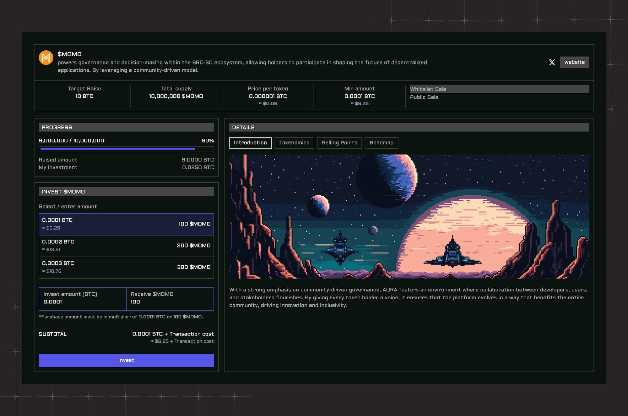Switch to the Roadmap tab
628x416 pixels.
click(381, 143)
